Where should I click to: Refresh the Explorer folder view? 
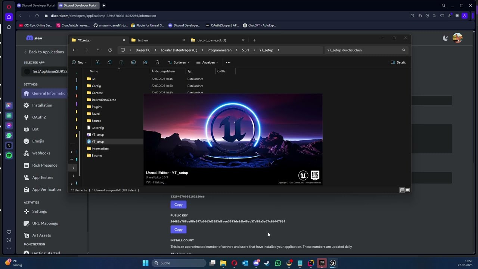(110, 50)
